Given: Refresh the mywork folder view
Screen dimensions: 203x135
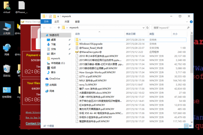Looking at the screenshot, I should coord(147,28).
